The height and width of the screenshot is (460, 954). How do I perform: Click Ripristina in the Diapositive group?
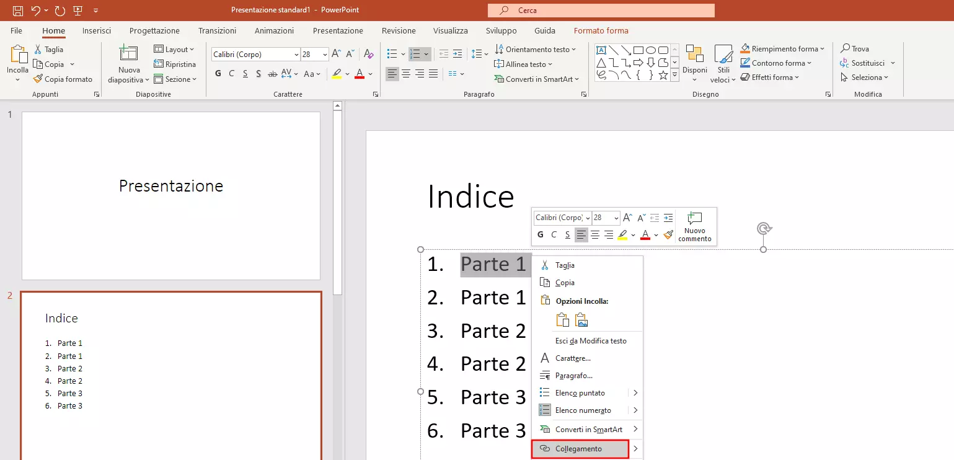pos(175,64)
